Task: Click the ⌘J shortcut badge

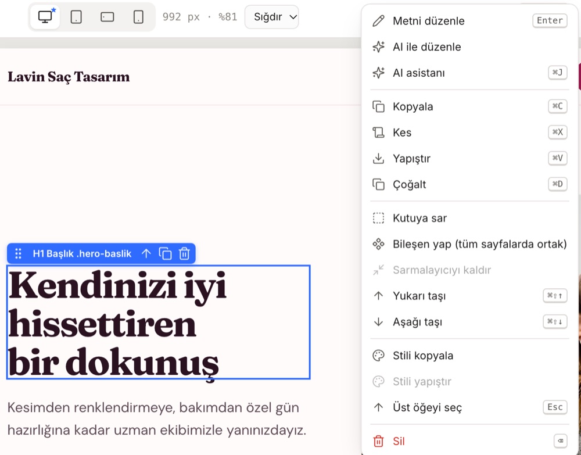Action: pyautogui.click(x=558, y=72)
